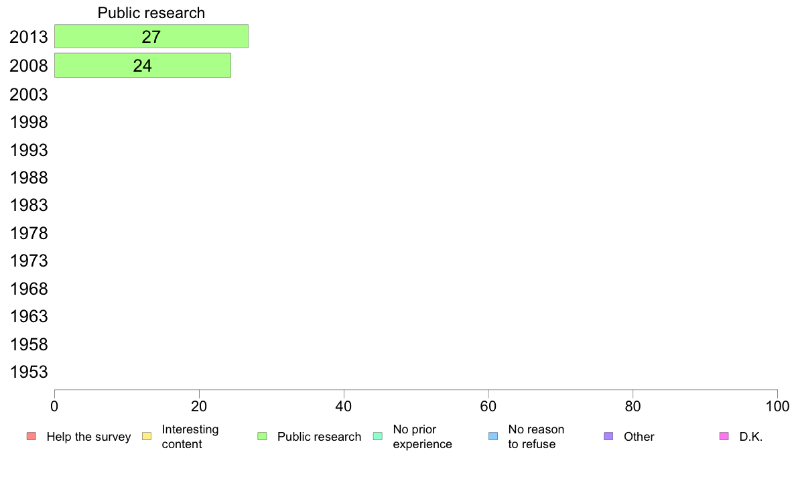The width and height of the screenshot is (796, 493).
Task: Click the pink D.K. legend swatch
Action: point(724,436)
